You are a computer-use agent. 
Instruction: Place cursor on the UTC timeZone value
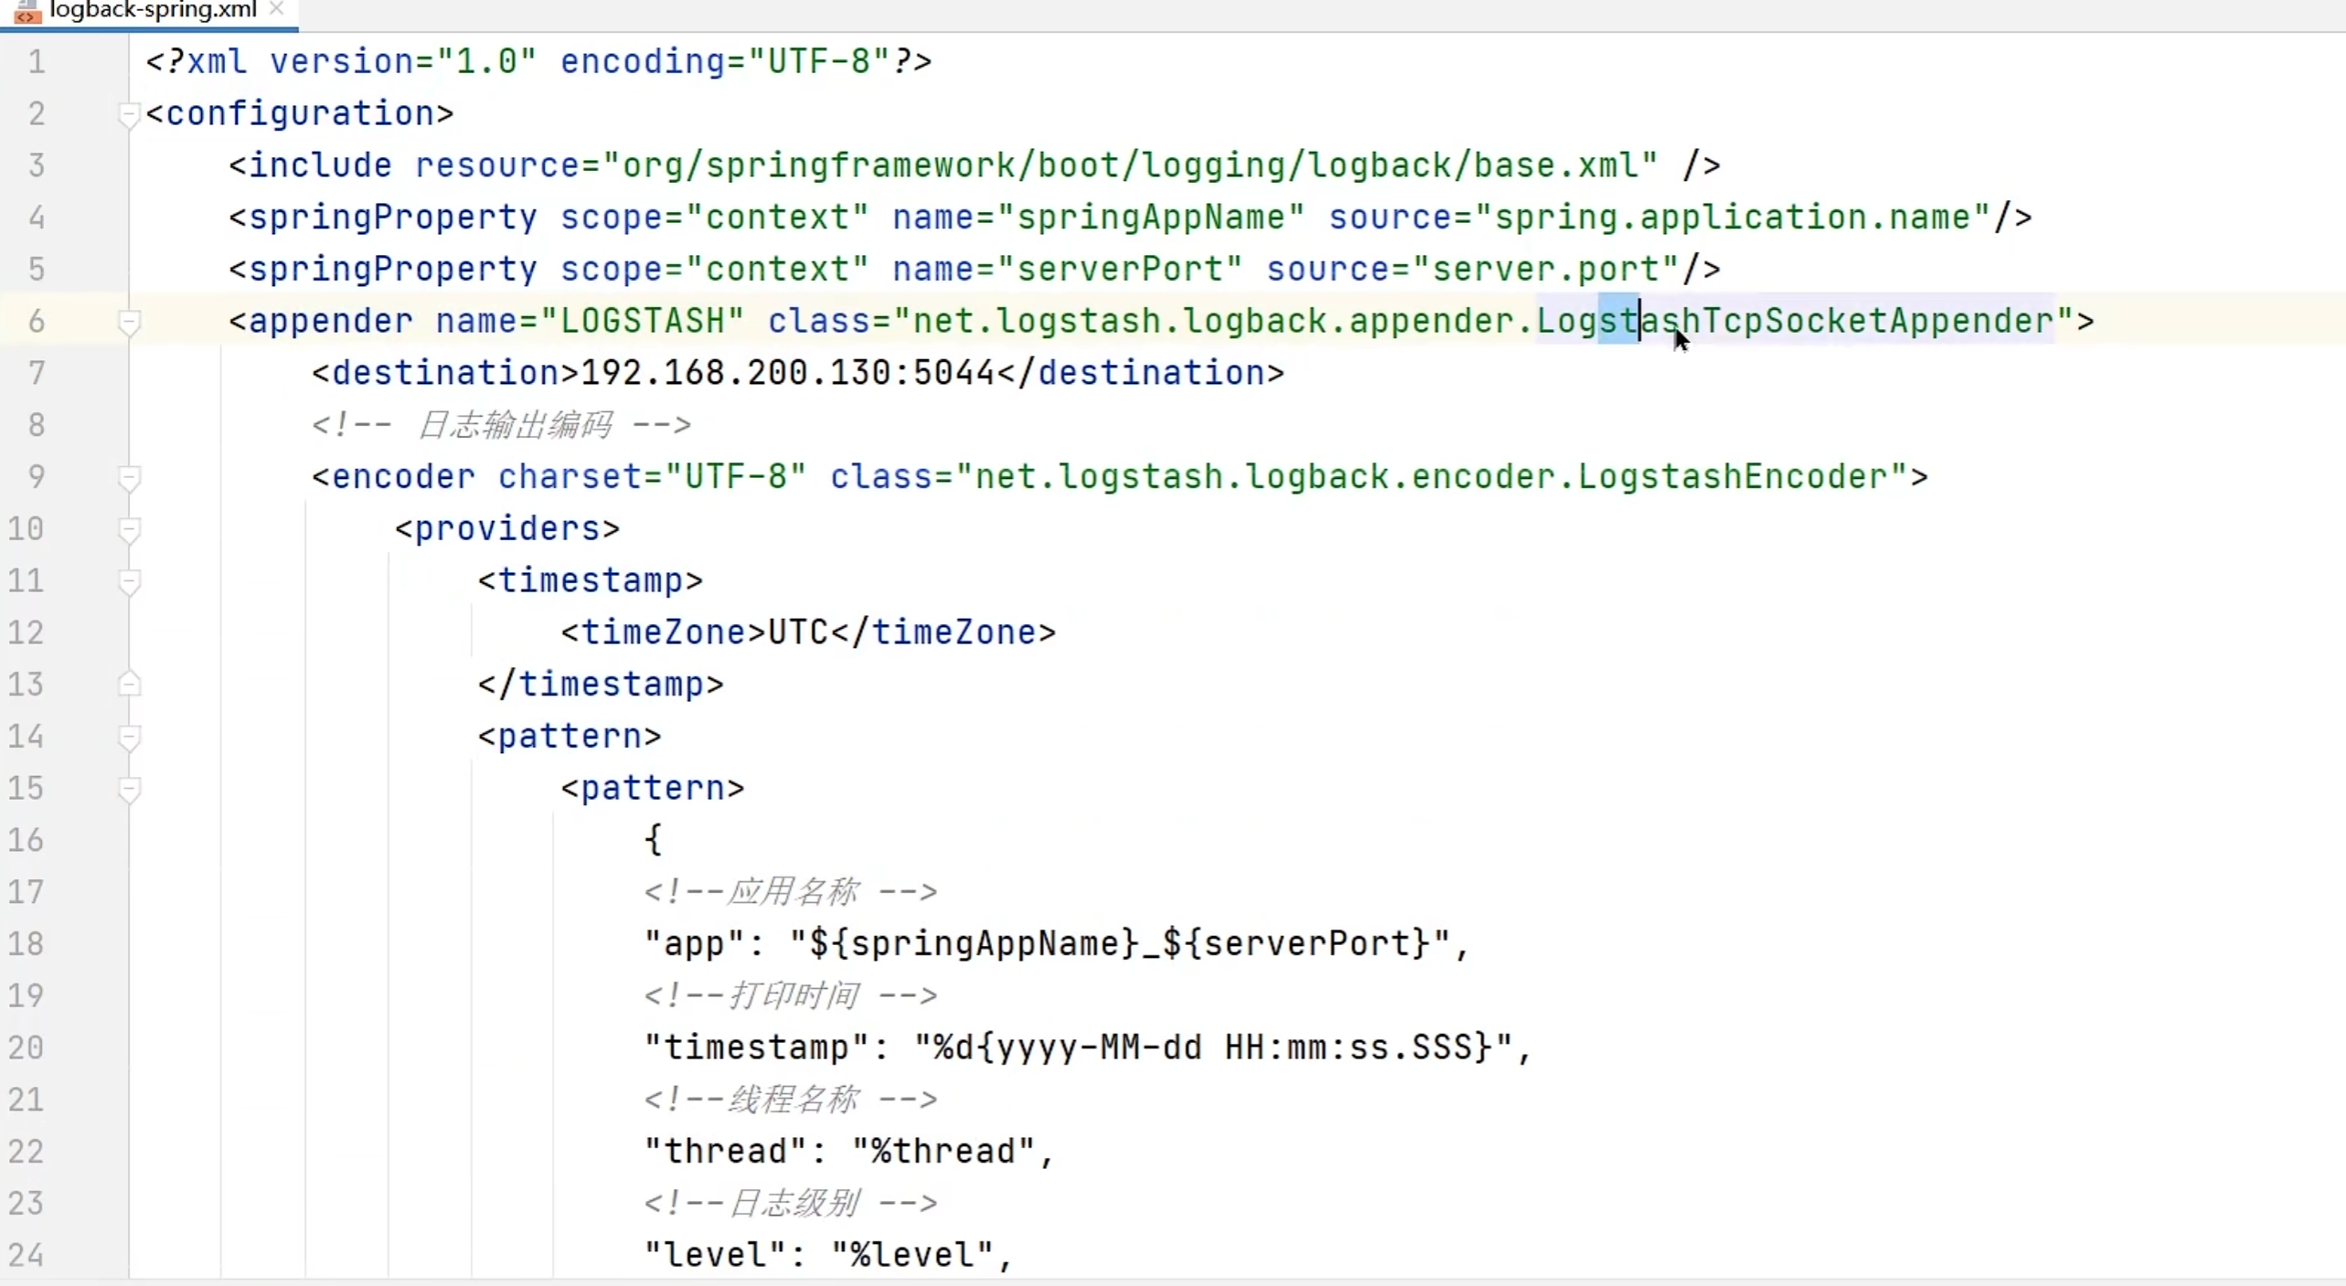pyautogui.click(x=797, y=632)
